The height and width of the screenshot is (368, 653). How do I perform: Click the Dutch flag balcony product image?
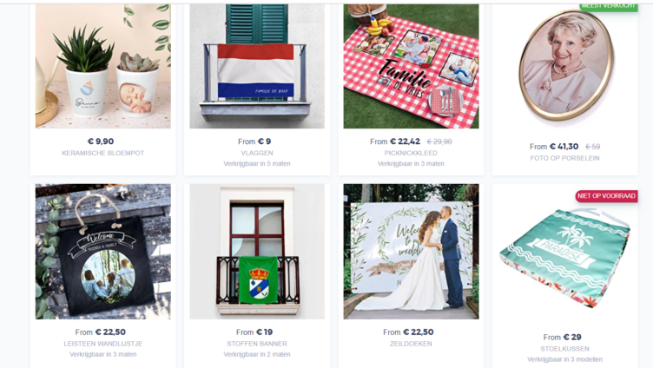[257, 66]
